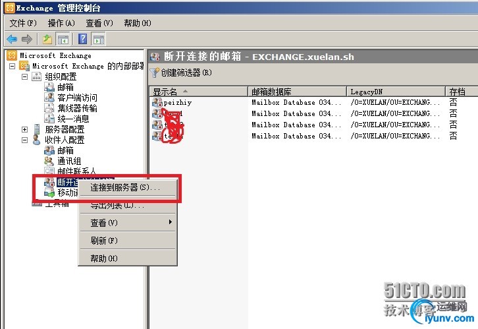Expand the 服务器配置 tree node

coord(25,129)
